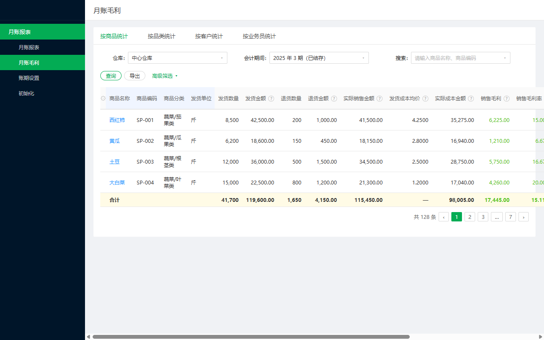Click the 合计 total row label

click(x=114, y=200)
